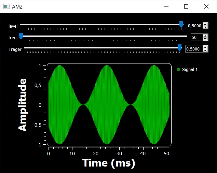
Task: Decrease freq value with down arrow
Action: [x=205, y=39]
